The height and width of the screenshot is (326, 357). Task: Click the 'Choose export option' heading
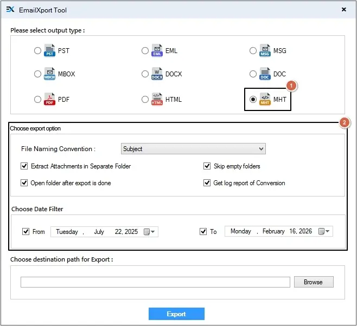(x=35, y=128)
